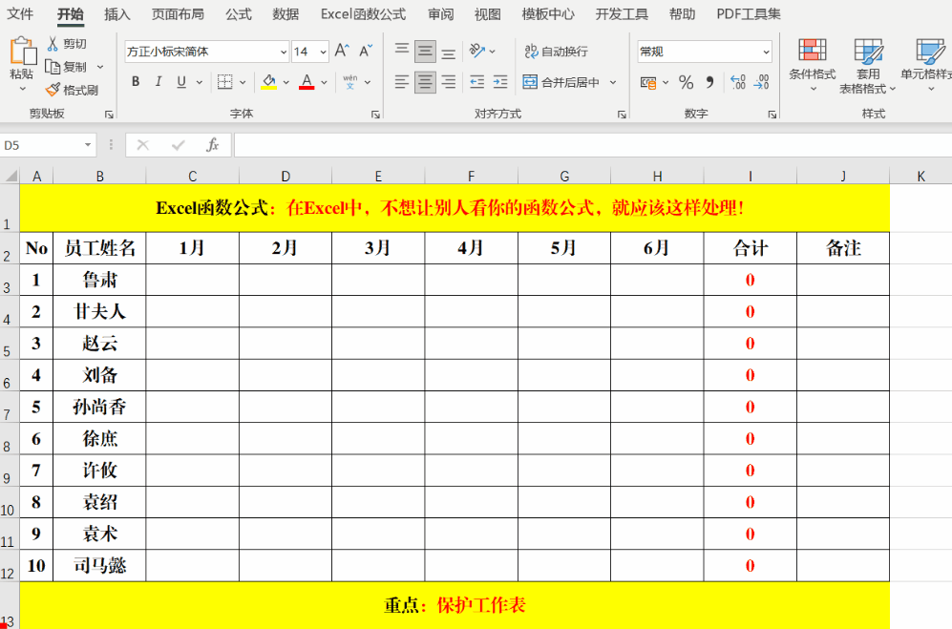Select the Format Painter brush
The image size is (952, 629).
53,90
